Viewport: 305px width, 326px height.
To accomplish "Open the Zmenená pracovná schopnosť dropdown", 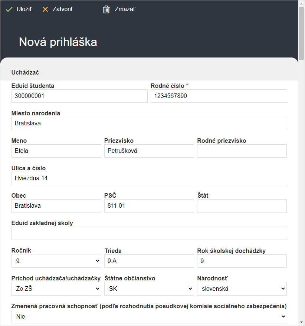I will [149, 316].
